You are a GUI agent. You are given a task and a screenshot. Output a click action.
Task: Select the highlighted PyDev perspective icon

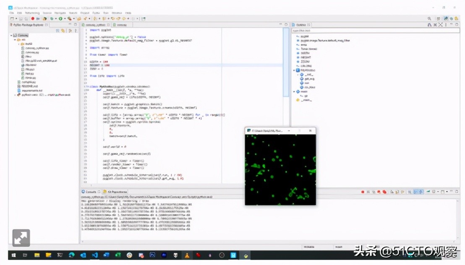446,19
